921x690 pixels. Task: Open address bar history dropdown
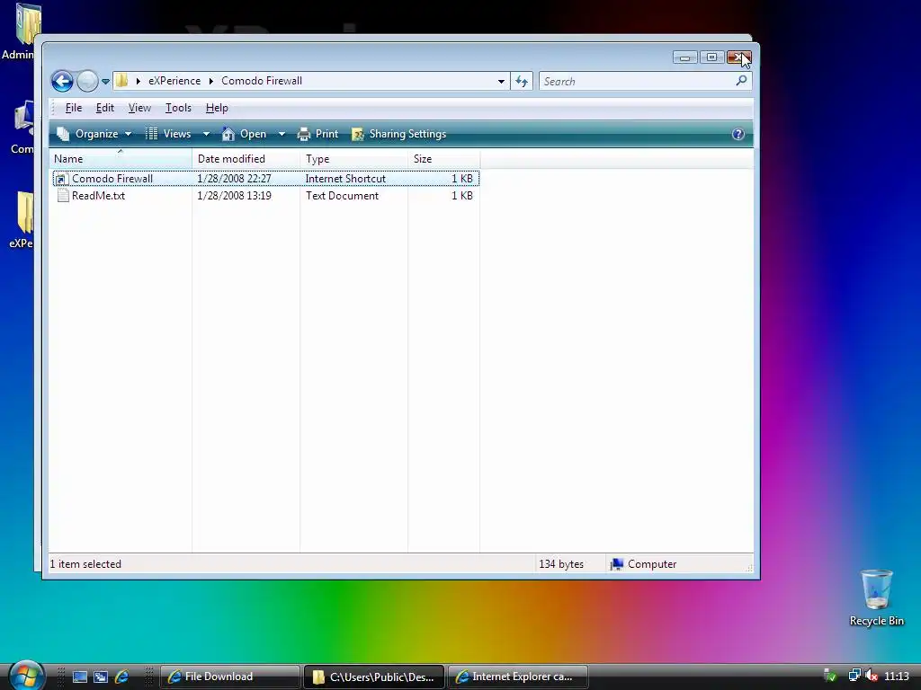pyautogui.click(x=501, y=82)
